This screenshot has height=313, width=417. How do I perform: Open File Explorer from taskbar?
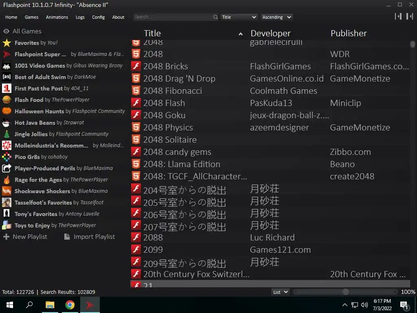(50, 305)
